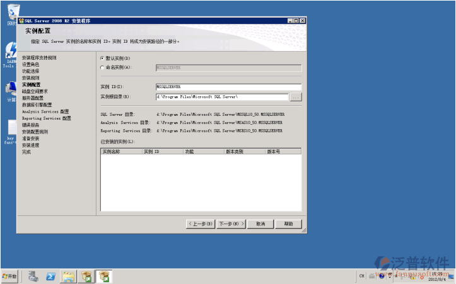Click the 实例 ID column header

pos(163,152)
